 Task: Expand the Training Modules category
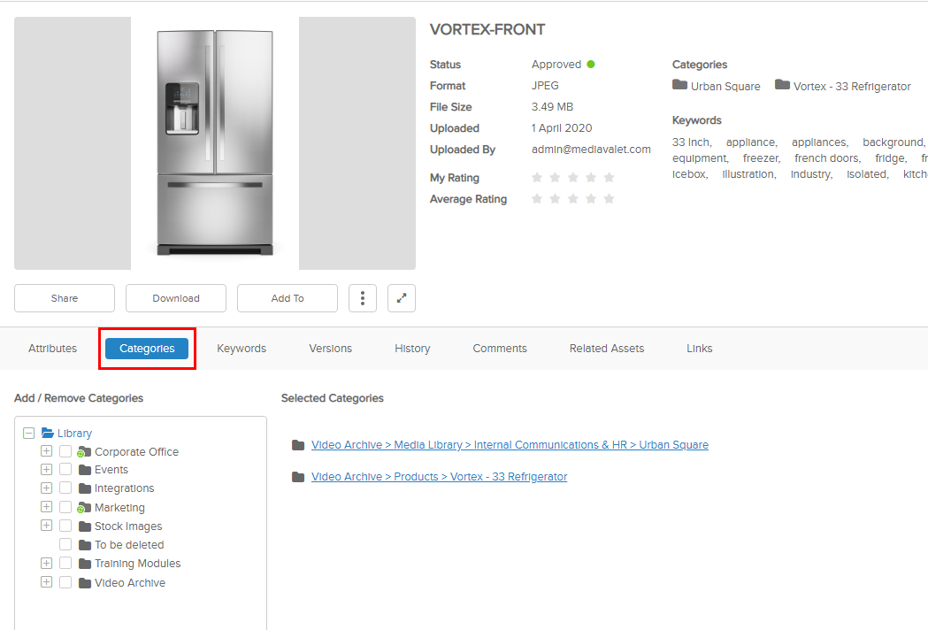[46, 563]
